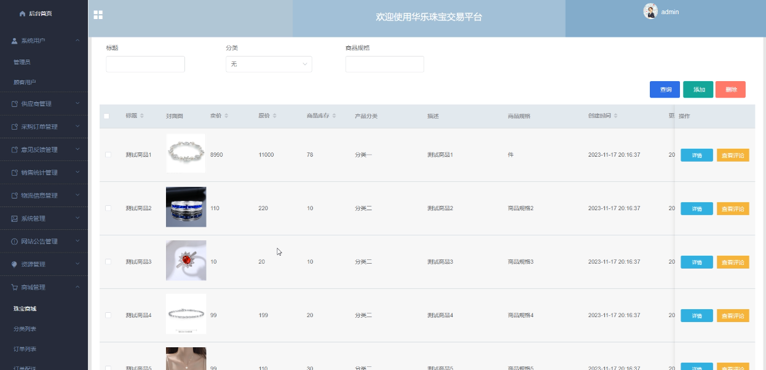Open 详情 for 测试商品4

pyautogui.click(x=697, y=316)
